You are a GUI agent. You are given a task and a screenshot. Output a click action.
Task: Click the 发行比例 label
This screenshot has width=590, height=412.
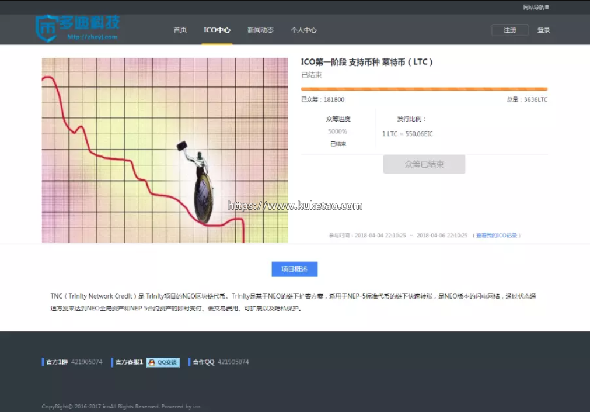coord(411,119)
